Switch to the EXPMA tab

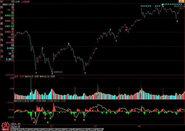[x=83, y=129]
